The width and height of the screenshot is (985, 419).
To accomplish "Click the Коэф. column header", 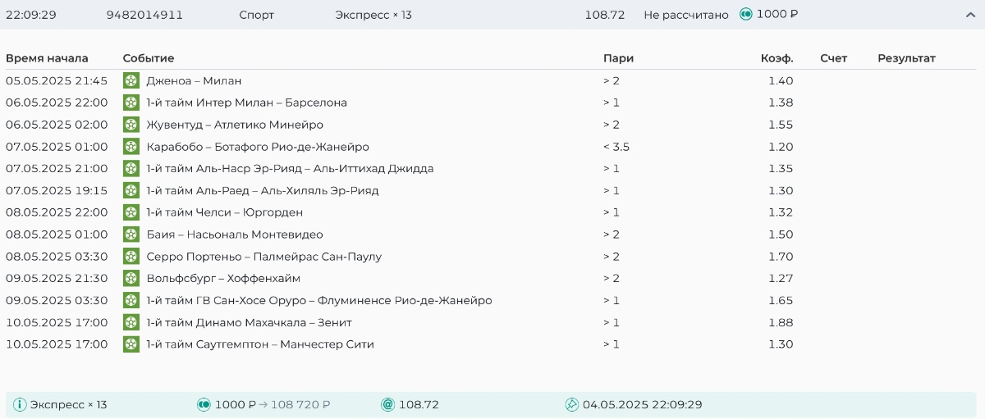I will coord(777,58).
